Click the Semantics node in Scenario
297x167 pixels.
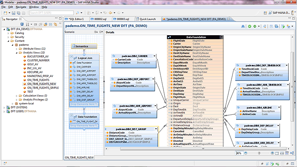tap(84, 46)
